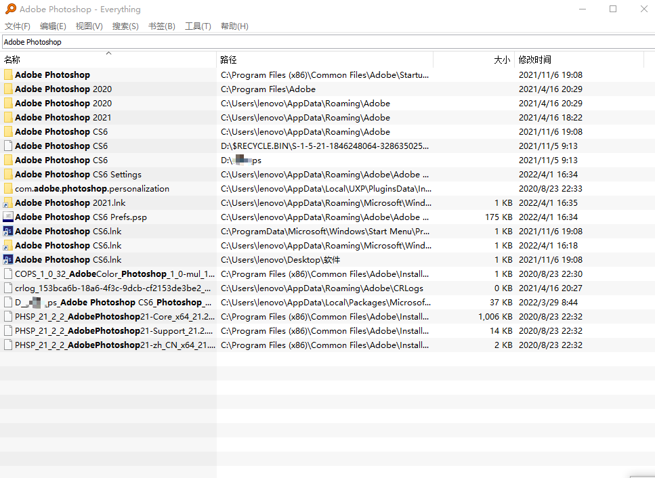Open the 书签(B) menu
The width and height of the screenshot is (655, 478).
(x=162, y=26)
